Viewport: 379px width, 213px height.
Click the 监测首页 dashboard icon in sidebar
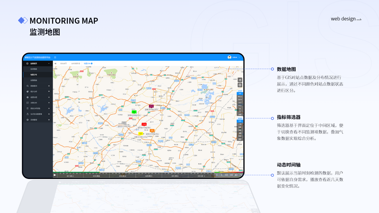[x=27, y=64]
